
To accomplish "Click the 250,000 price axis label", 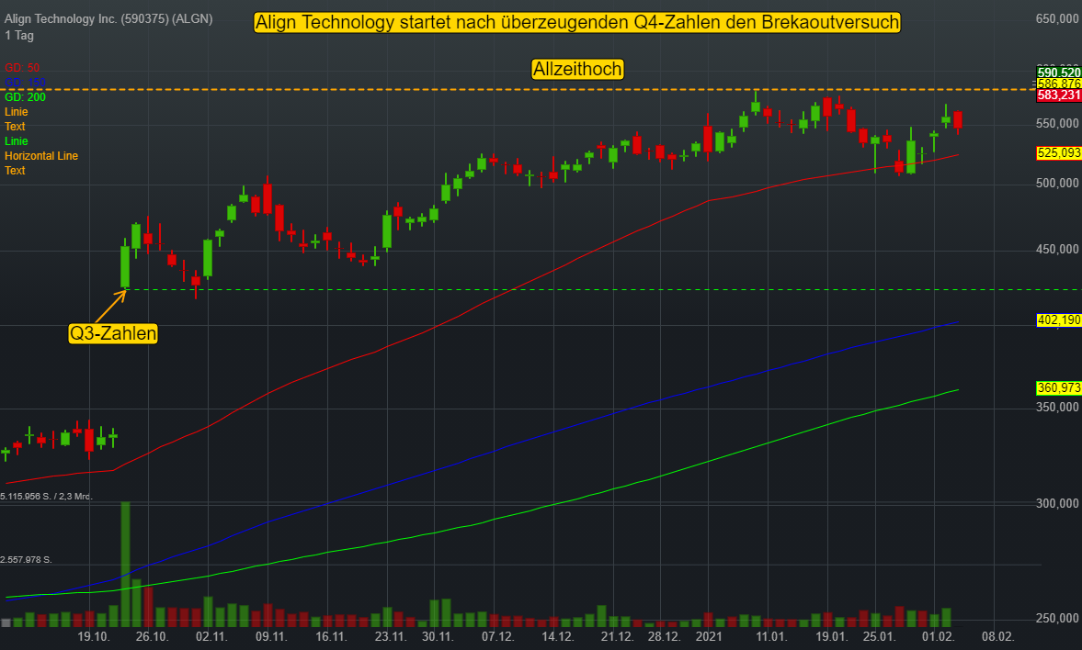I will pyautogui.click(x=1057, y=618).
